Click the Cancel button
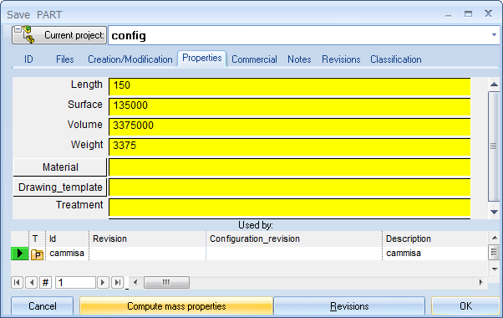503x318 pixels. click(43, 306)
